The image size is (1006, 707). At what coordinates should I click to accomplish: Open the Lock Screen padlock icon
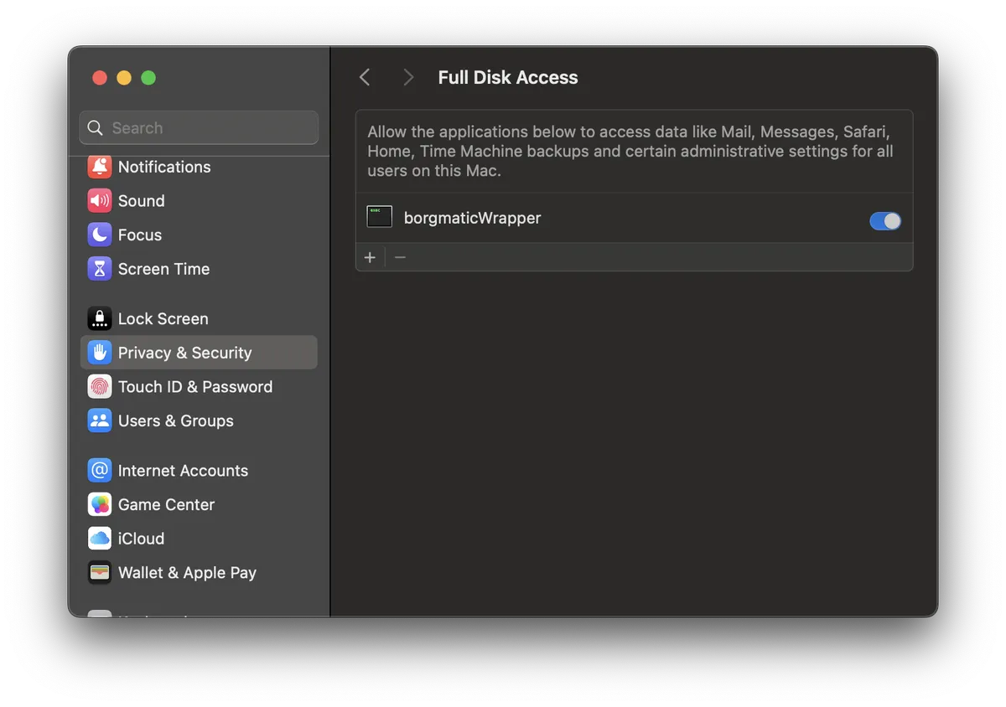[100, 318]
